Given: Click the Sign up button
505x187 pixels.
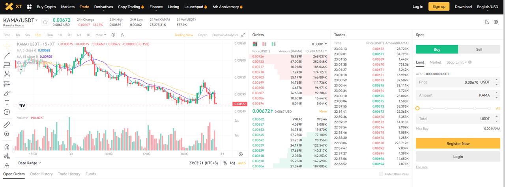Looking at the screenshot, I should (x=439, y=7).
